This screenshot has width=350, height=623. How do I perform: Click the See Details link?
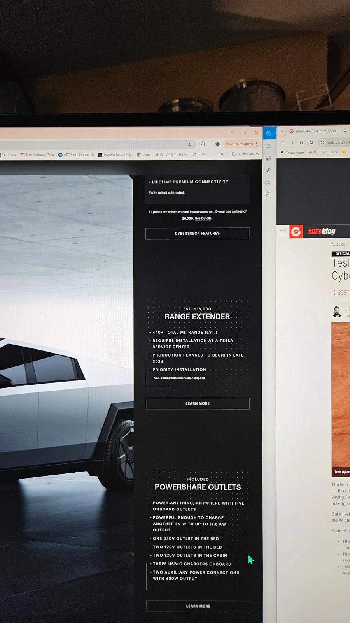pyautogui.click(x=203, y=218)
